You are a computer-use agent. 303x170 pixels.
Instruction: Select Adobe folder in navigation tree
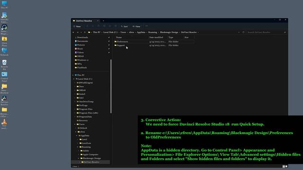pyautogui.click(x=86, y=151)
